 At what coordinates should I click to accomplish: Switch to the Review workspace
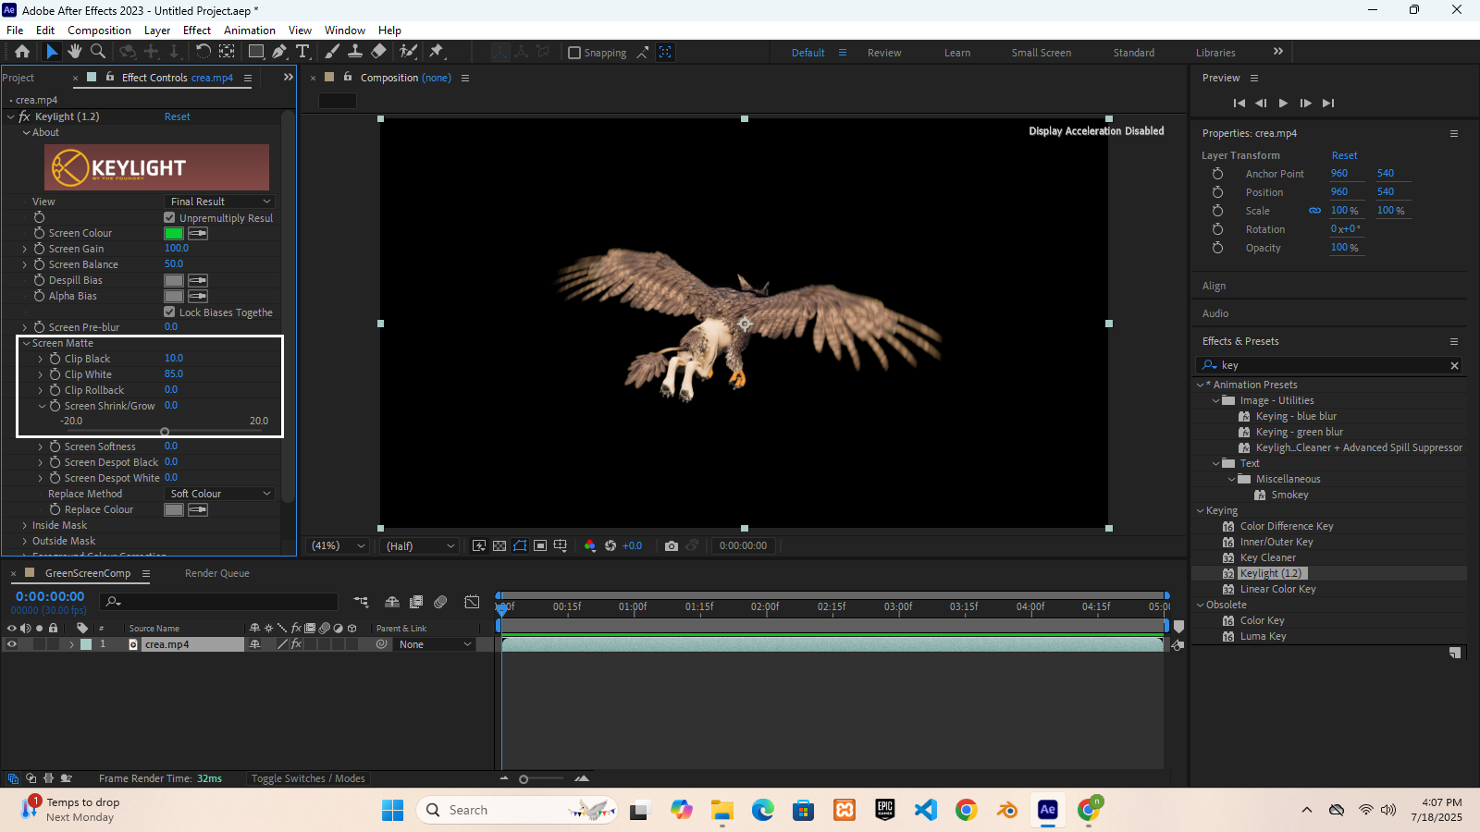[x=884, y=53]
